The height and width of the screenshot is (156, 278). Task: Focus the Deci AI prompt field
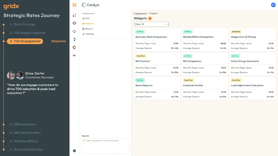click(x=105, y=146)
